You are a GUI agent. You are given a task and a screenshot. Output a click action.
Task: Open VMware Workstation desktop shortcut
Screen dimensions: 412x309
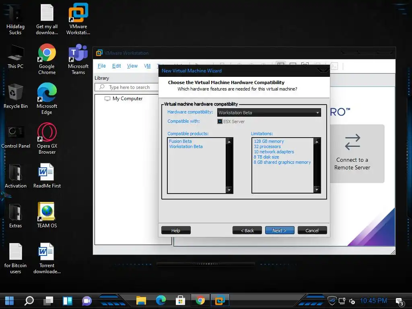pyautogui.click(x=78, y=19)
